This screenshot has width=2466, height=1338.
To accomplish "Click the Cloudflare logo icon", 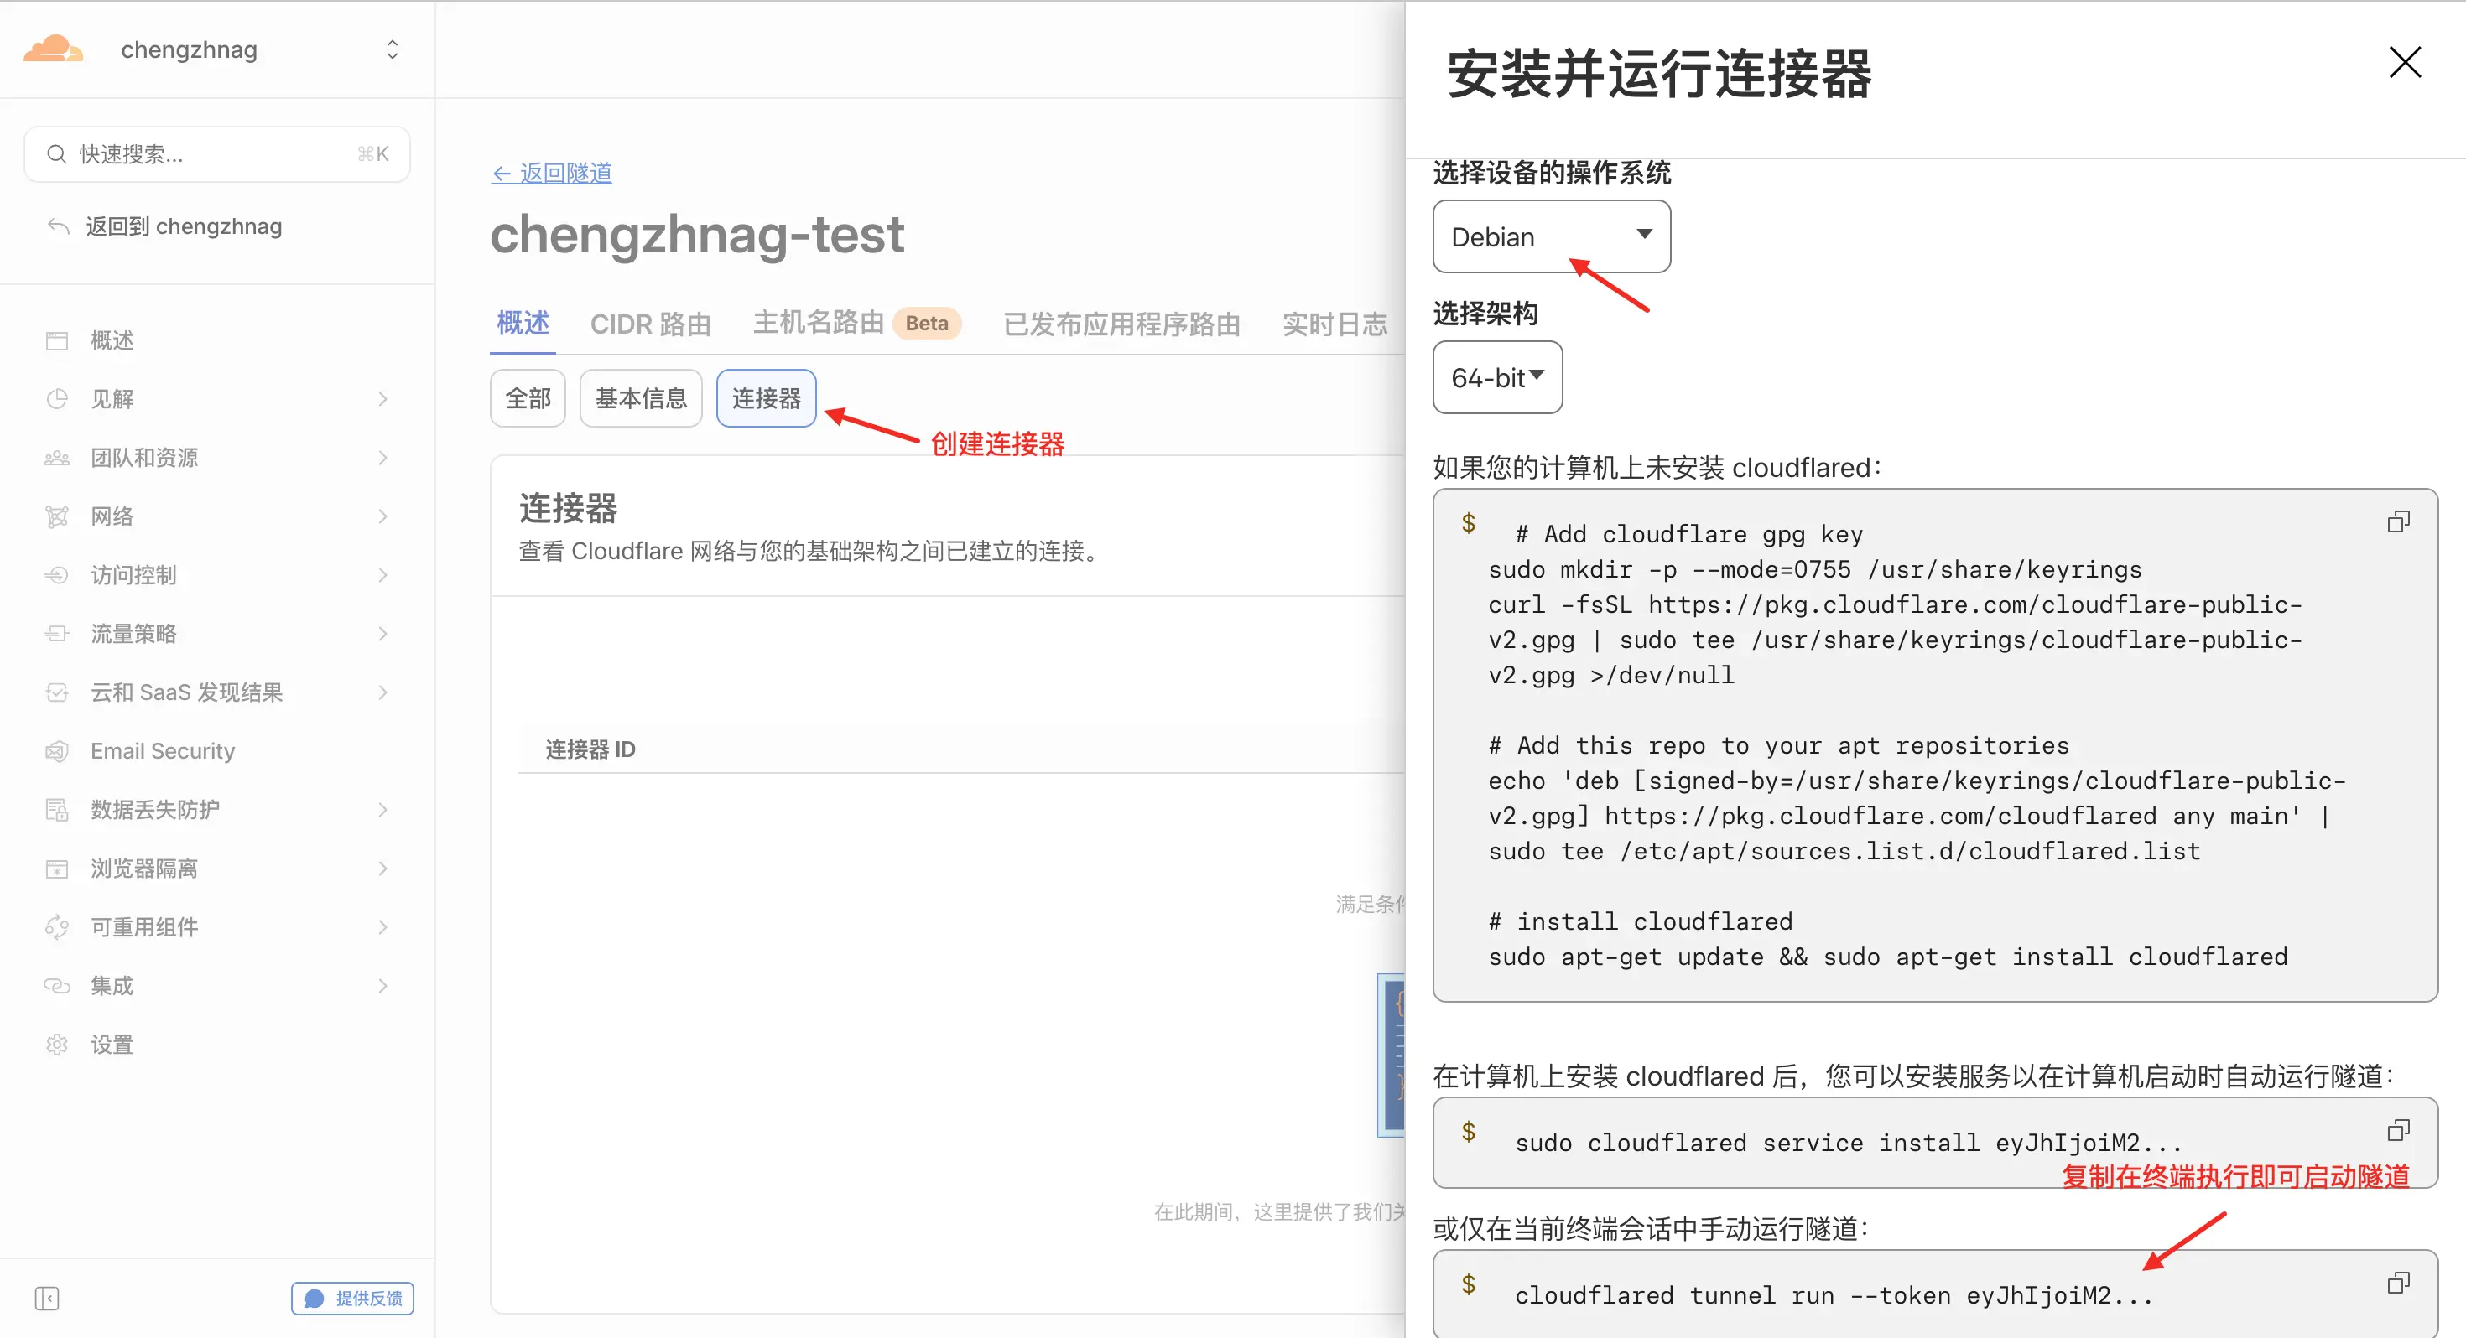I will [x=53, y=49].
